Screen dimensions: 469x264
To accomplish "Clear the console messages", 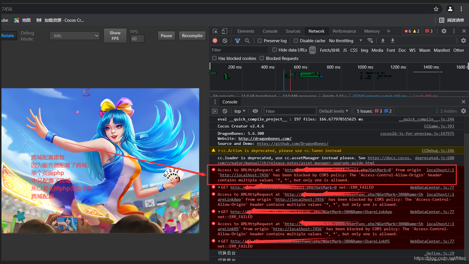I will coord(225,111).
